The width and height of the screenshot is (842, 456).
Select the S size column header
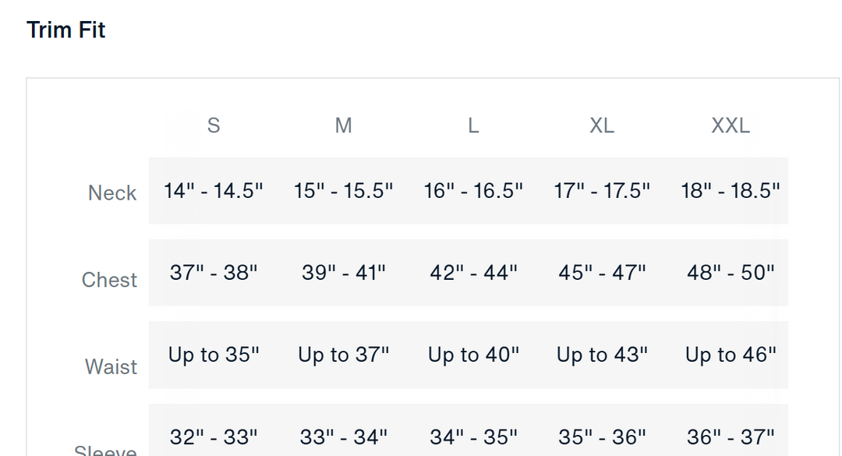click(214, 125)
